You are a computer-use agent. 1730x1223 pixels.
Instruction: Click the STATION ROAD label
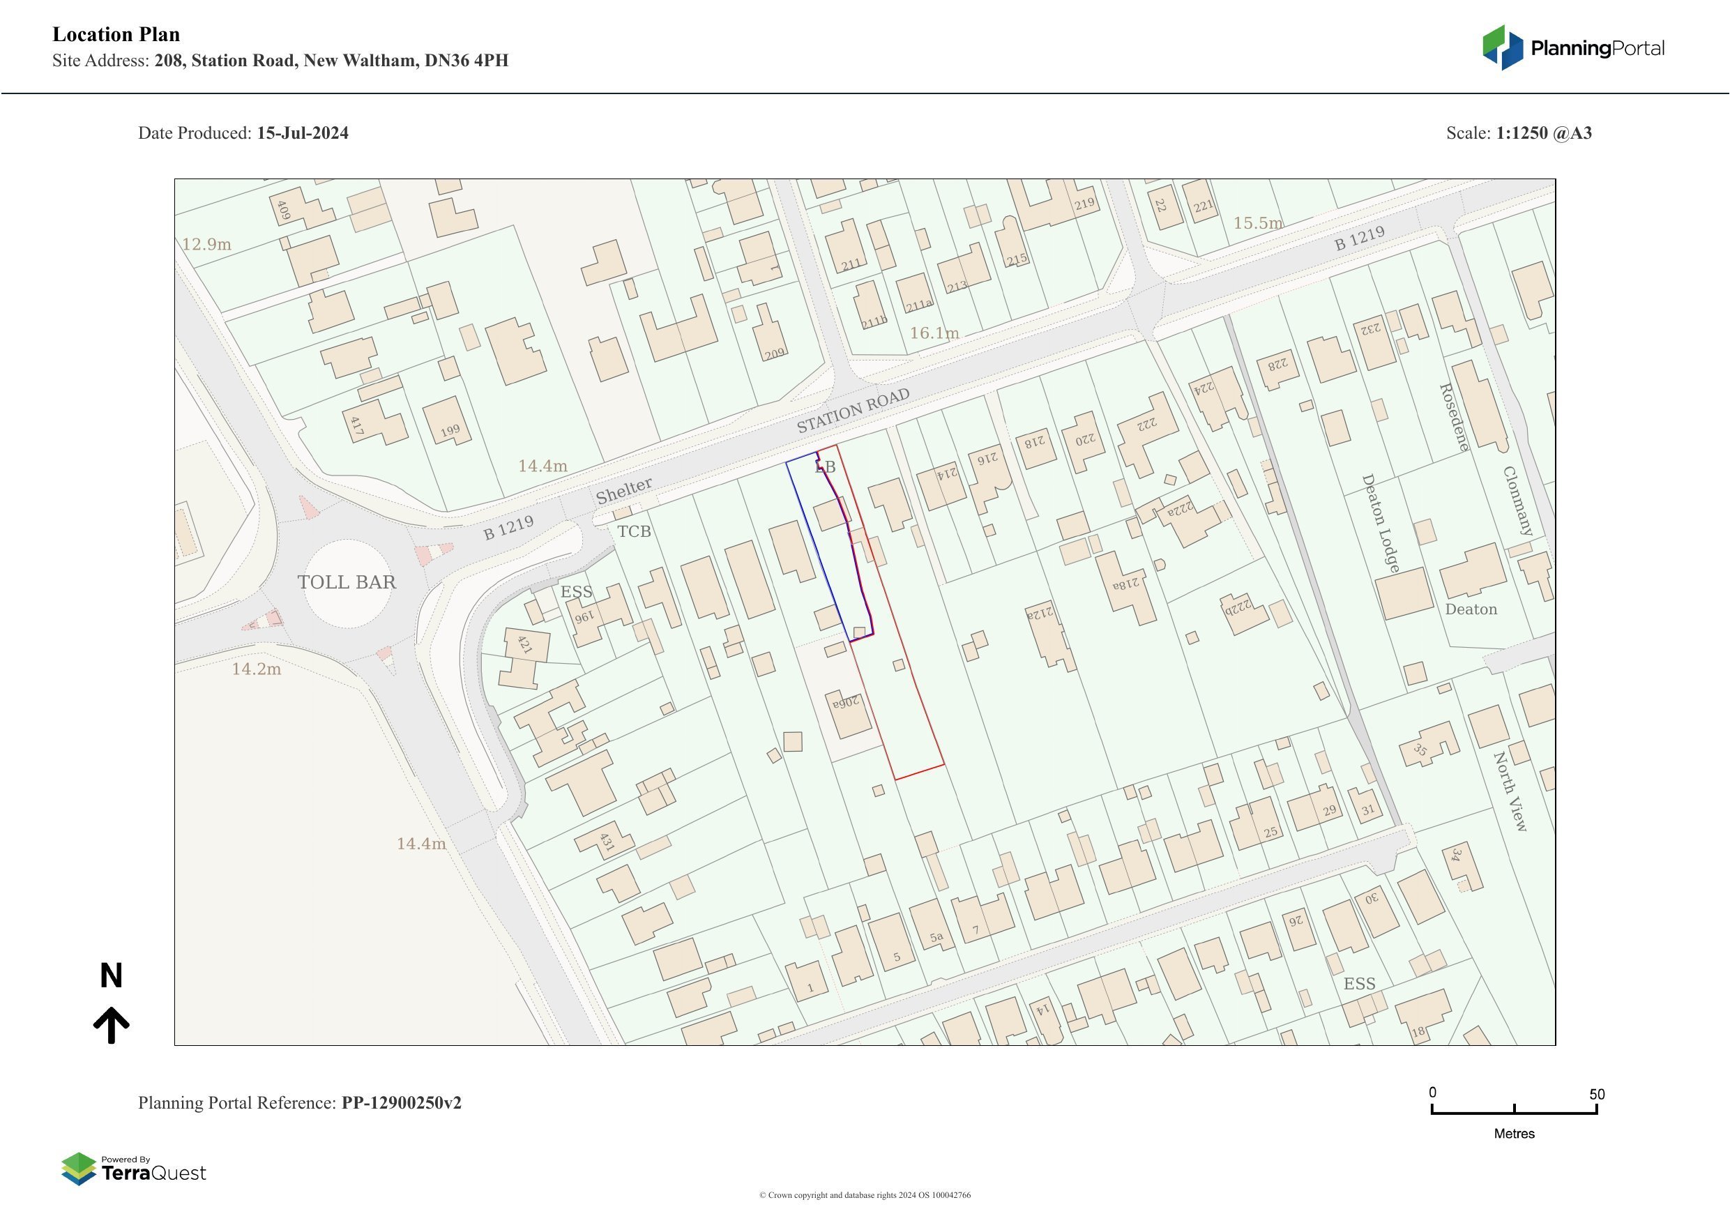click(x=853, y=411)
